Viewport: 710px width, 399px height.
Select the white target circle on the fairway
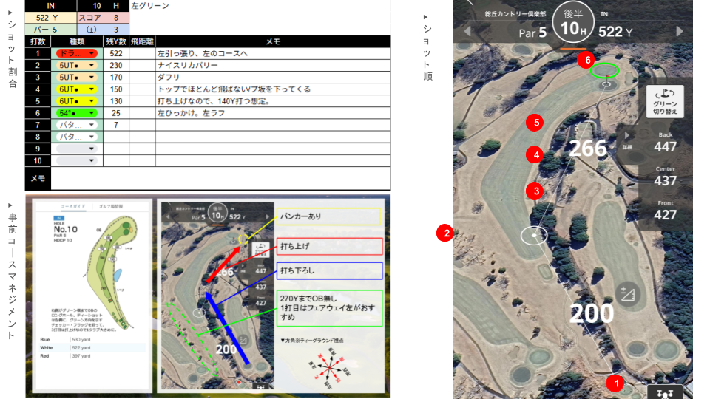coord(533,235)
